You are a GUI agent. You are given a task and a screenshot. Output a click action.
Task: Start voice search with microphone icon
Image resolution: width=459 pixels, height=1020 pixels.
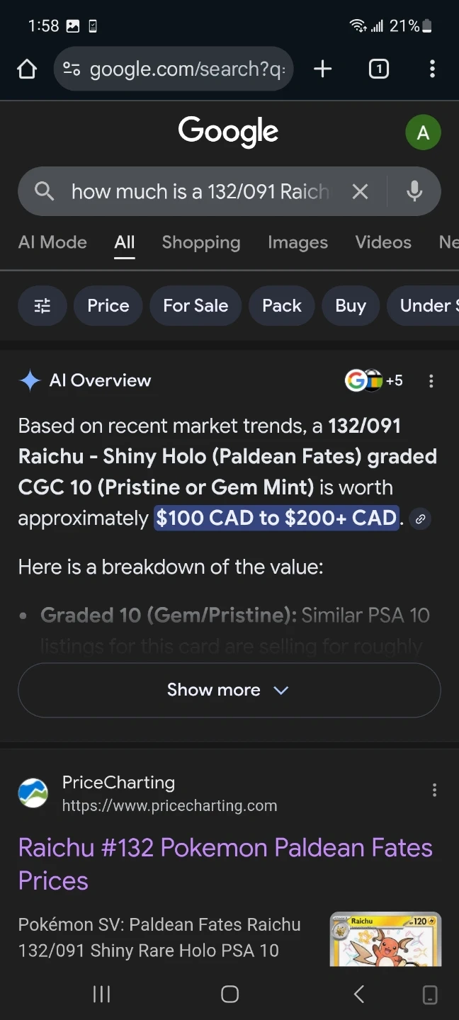(414, 191)
